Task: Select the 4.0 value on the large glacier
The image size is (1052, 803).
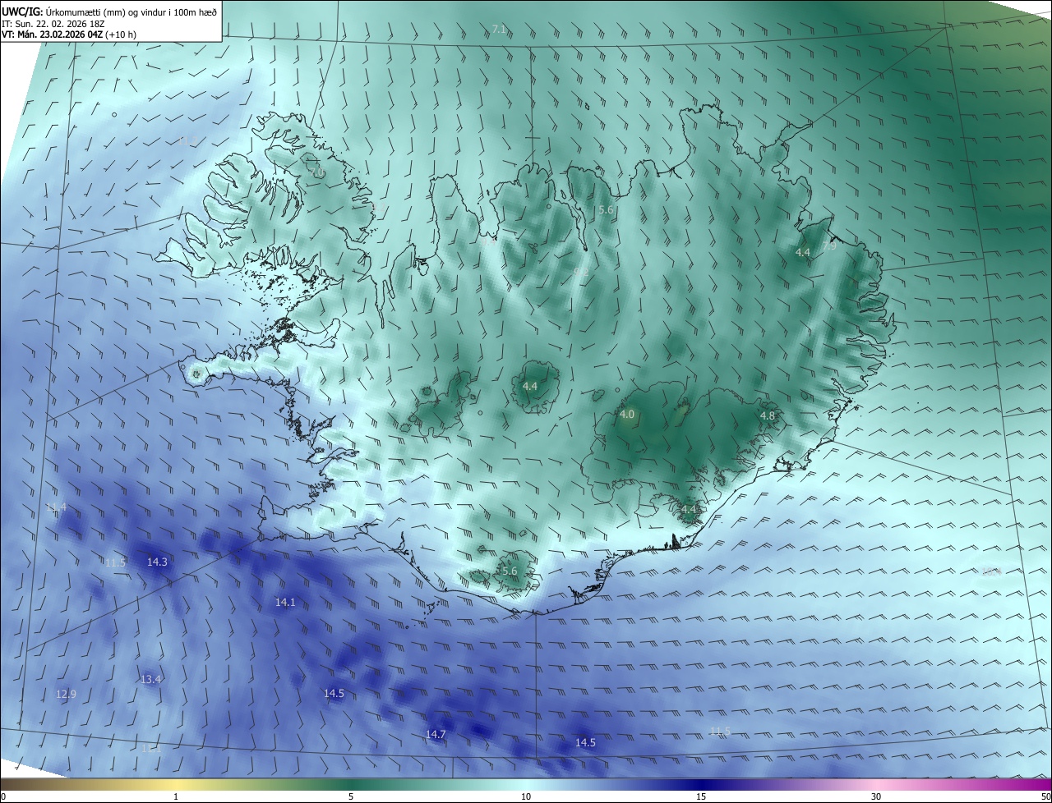Action: click(x=627, y=415)
